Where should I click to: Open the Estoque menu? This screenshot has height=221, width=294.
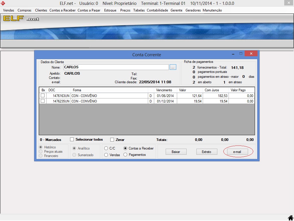point(110,10)
